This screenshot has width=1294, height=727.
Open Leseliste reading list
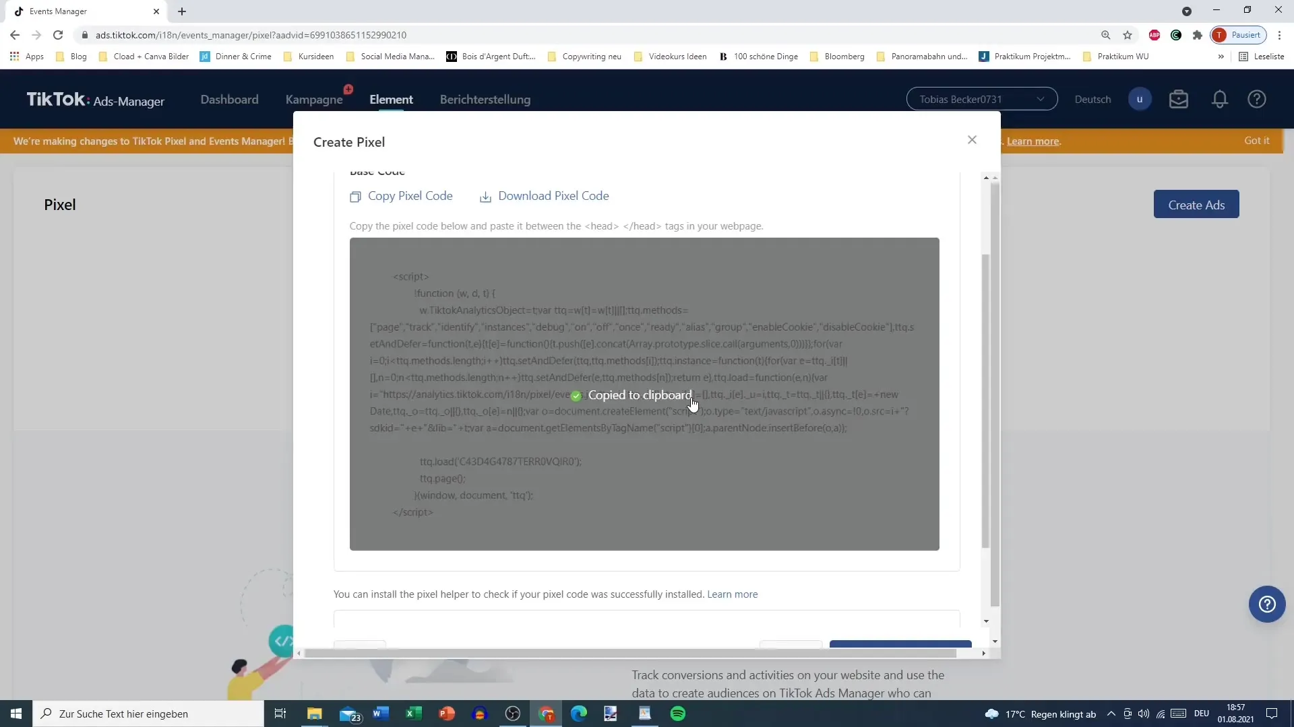1262,57
